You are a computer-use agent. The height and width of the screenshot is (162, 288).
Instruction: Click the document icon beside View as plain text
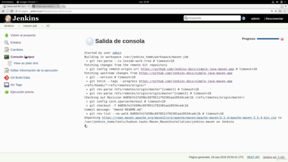click(10, 63)
